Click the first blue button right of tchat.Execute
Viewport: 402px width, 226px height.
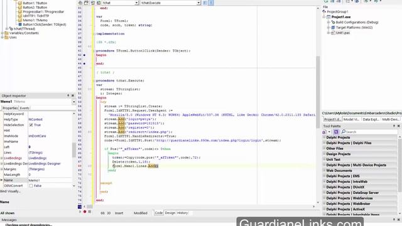(x=205, y=3)
